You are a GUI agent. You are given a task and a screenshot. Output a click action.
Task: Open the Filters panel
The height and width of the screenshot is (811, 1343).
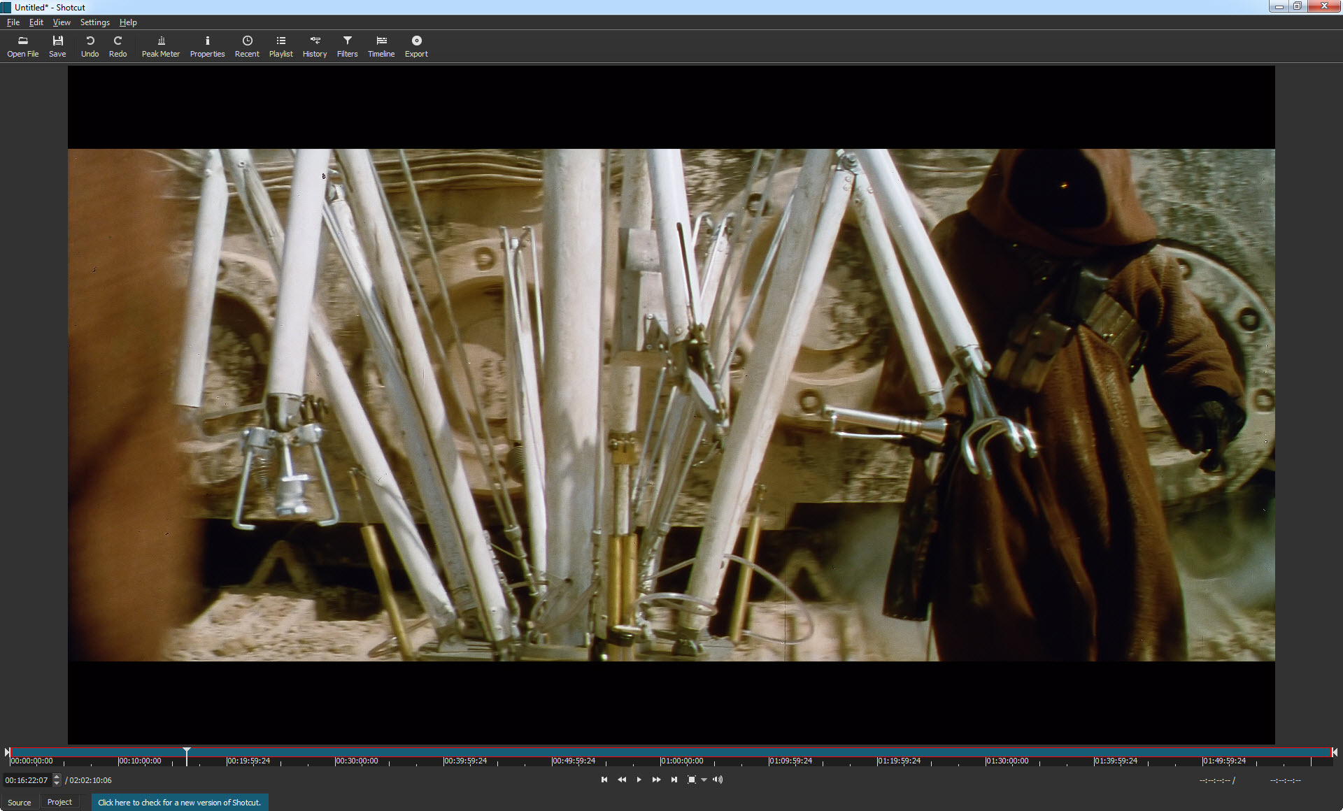tap(347, 46)
